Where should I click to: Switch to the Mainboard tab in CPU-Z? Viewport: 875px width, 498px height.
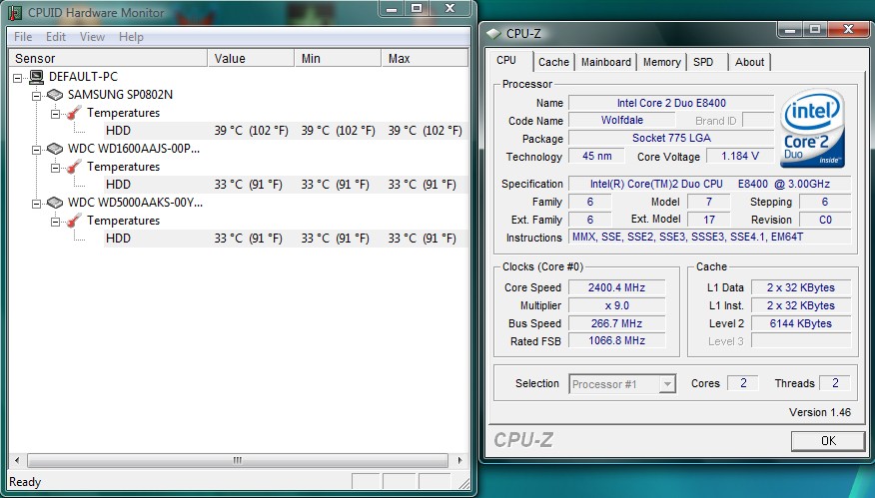click(x=606, y=62)
